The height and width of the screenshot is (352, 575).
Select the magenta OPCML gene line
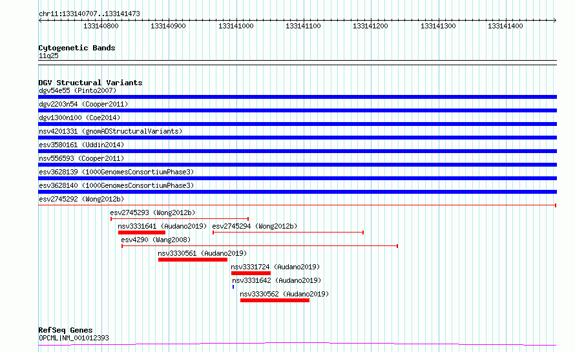click(x=297, y=344)
